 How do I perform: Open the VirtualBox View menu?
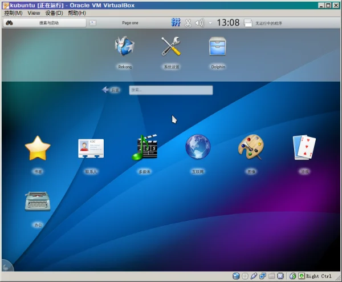[34, 13]
